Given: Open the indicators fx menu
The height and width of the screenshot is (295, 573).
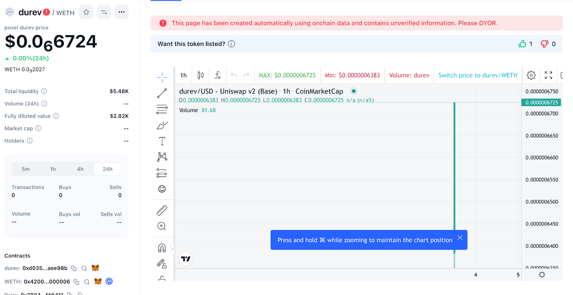Looking at the screenshot, I should coord(217,75).
